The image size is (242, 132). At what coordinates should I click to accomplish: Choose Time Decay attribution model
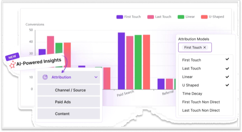(x=192, y=94)
